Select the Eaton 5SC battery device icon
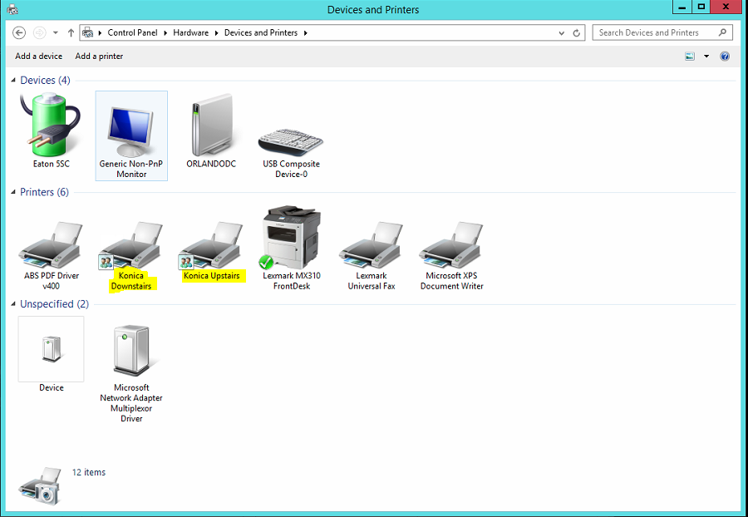 click(x=51, y=125)
